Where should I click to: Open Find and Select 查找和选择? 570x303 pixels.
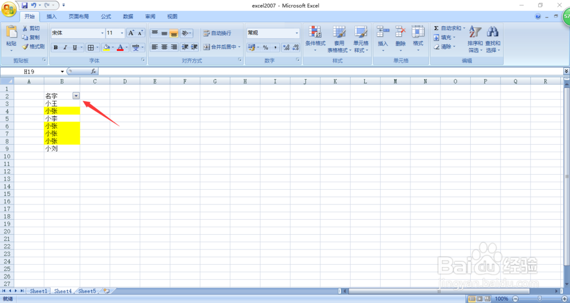point(492,39)
